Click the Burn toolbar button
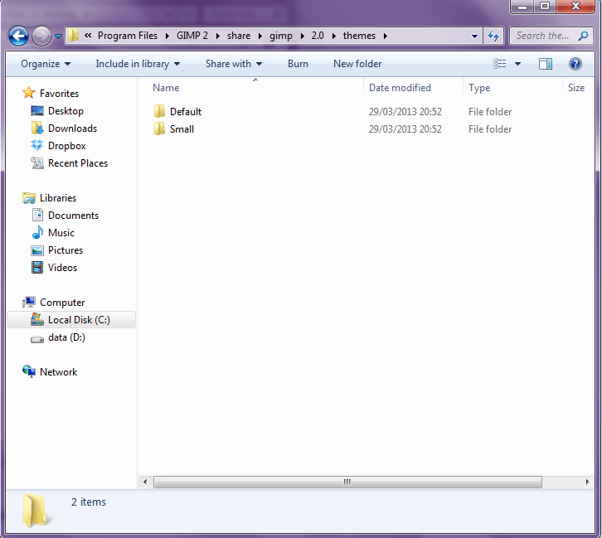This screenshot has width=602, height=538. (298, 64)
